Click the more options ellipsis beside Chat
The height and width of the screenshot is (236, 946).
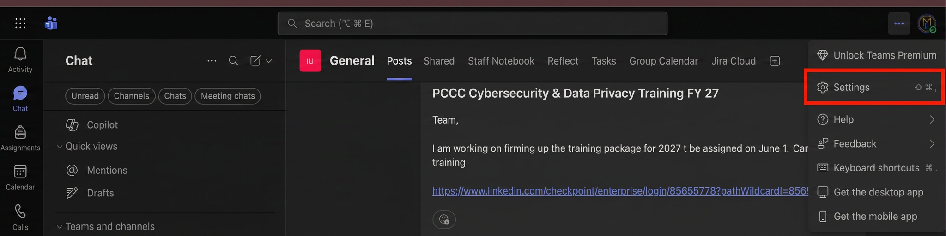(212, 61)
